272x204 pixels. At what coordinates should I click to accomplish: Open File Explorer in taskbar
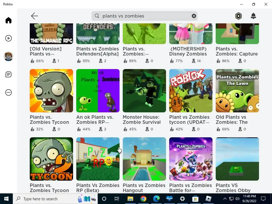[130, 199]
